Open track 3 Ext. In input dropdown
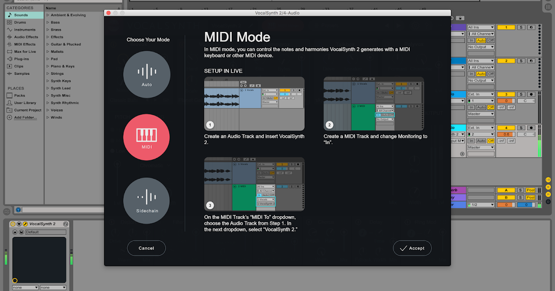The image size is (555, 291). [481, 94]
